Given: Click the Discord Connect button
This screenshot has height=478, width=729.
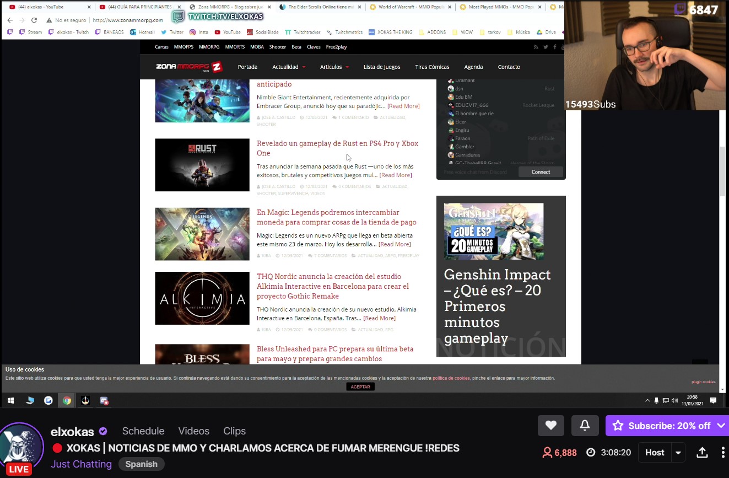Looking at the screenshot, I should point(541,172).
